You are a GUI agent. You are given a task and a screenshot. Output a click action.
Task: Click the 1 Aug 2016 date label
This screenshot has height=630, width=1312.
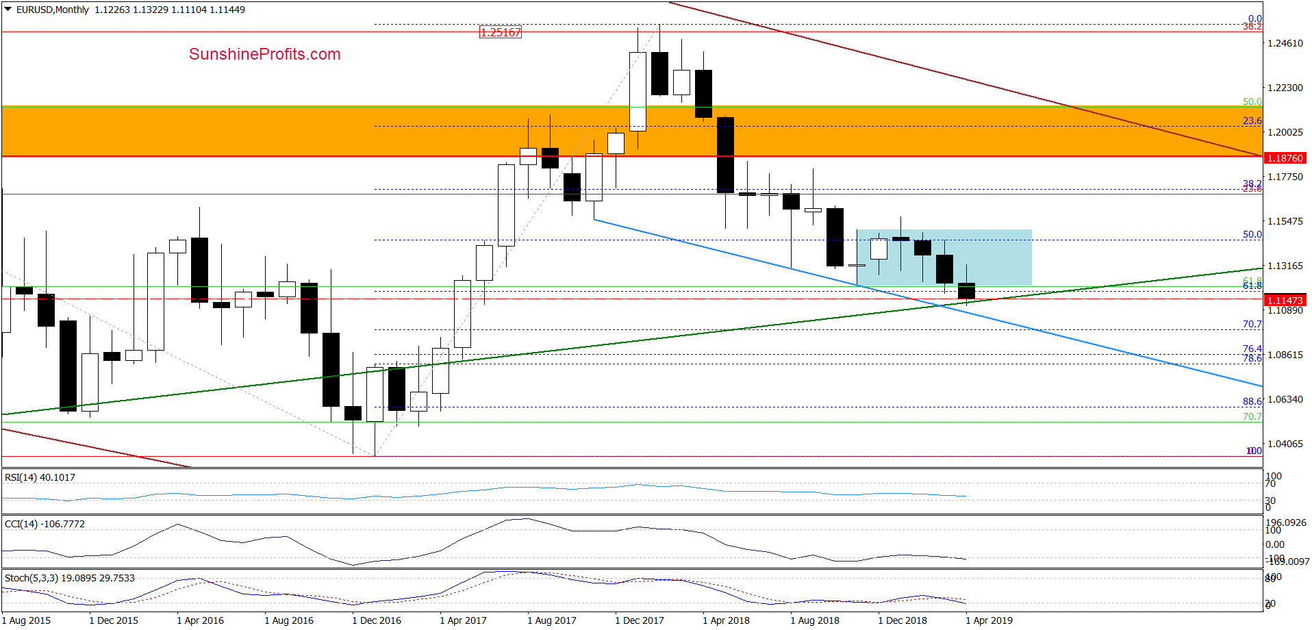tap(289, 620)
